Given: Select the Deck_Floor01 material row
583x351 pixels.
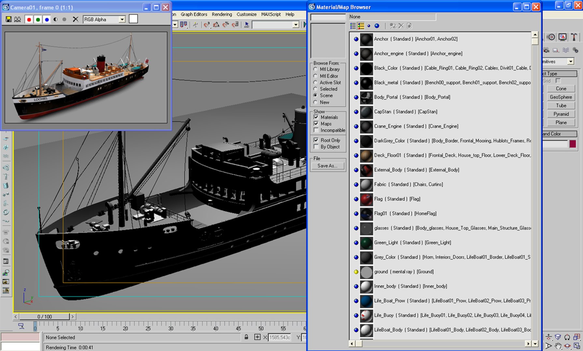Looking at the screenshot, I should [x=442, y=155].
